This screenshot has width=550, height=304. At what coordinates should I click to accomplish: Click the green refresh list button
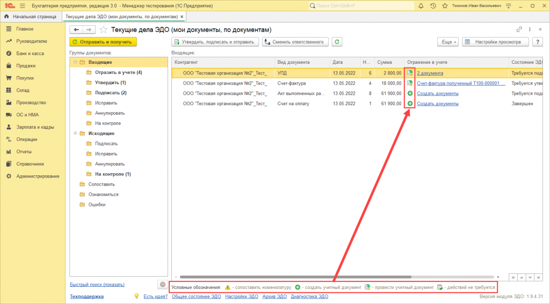pos(337,42)
